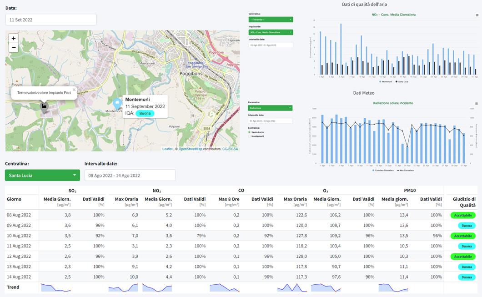Screen dimensions: 482x297
Task: Open the Leaflet link on the map
Action: coord(167,149)
